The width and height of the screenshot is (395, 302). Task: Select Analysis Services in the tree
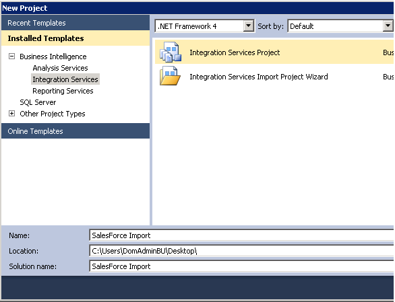[x=60, y=68]
